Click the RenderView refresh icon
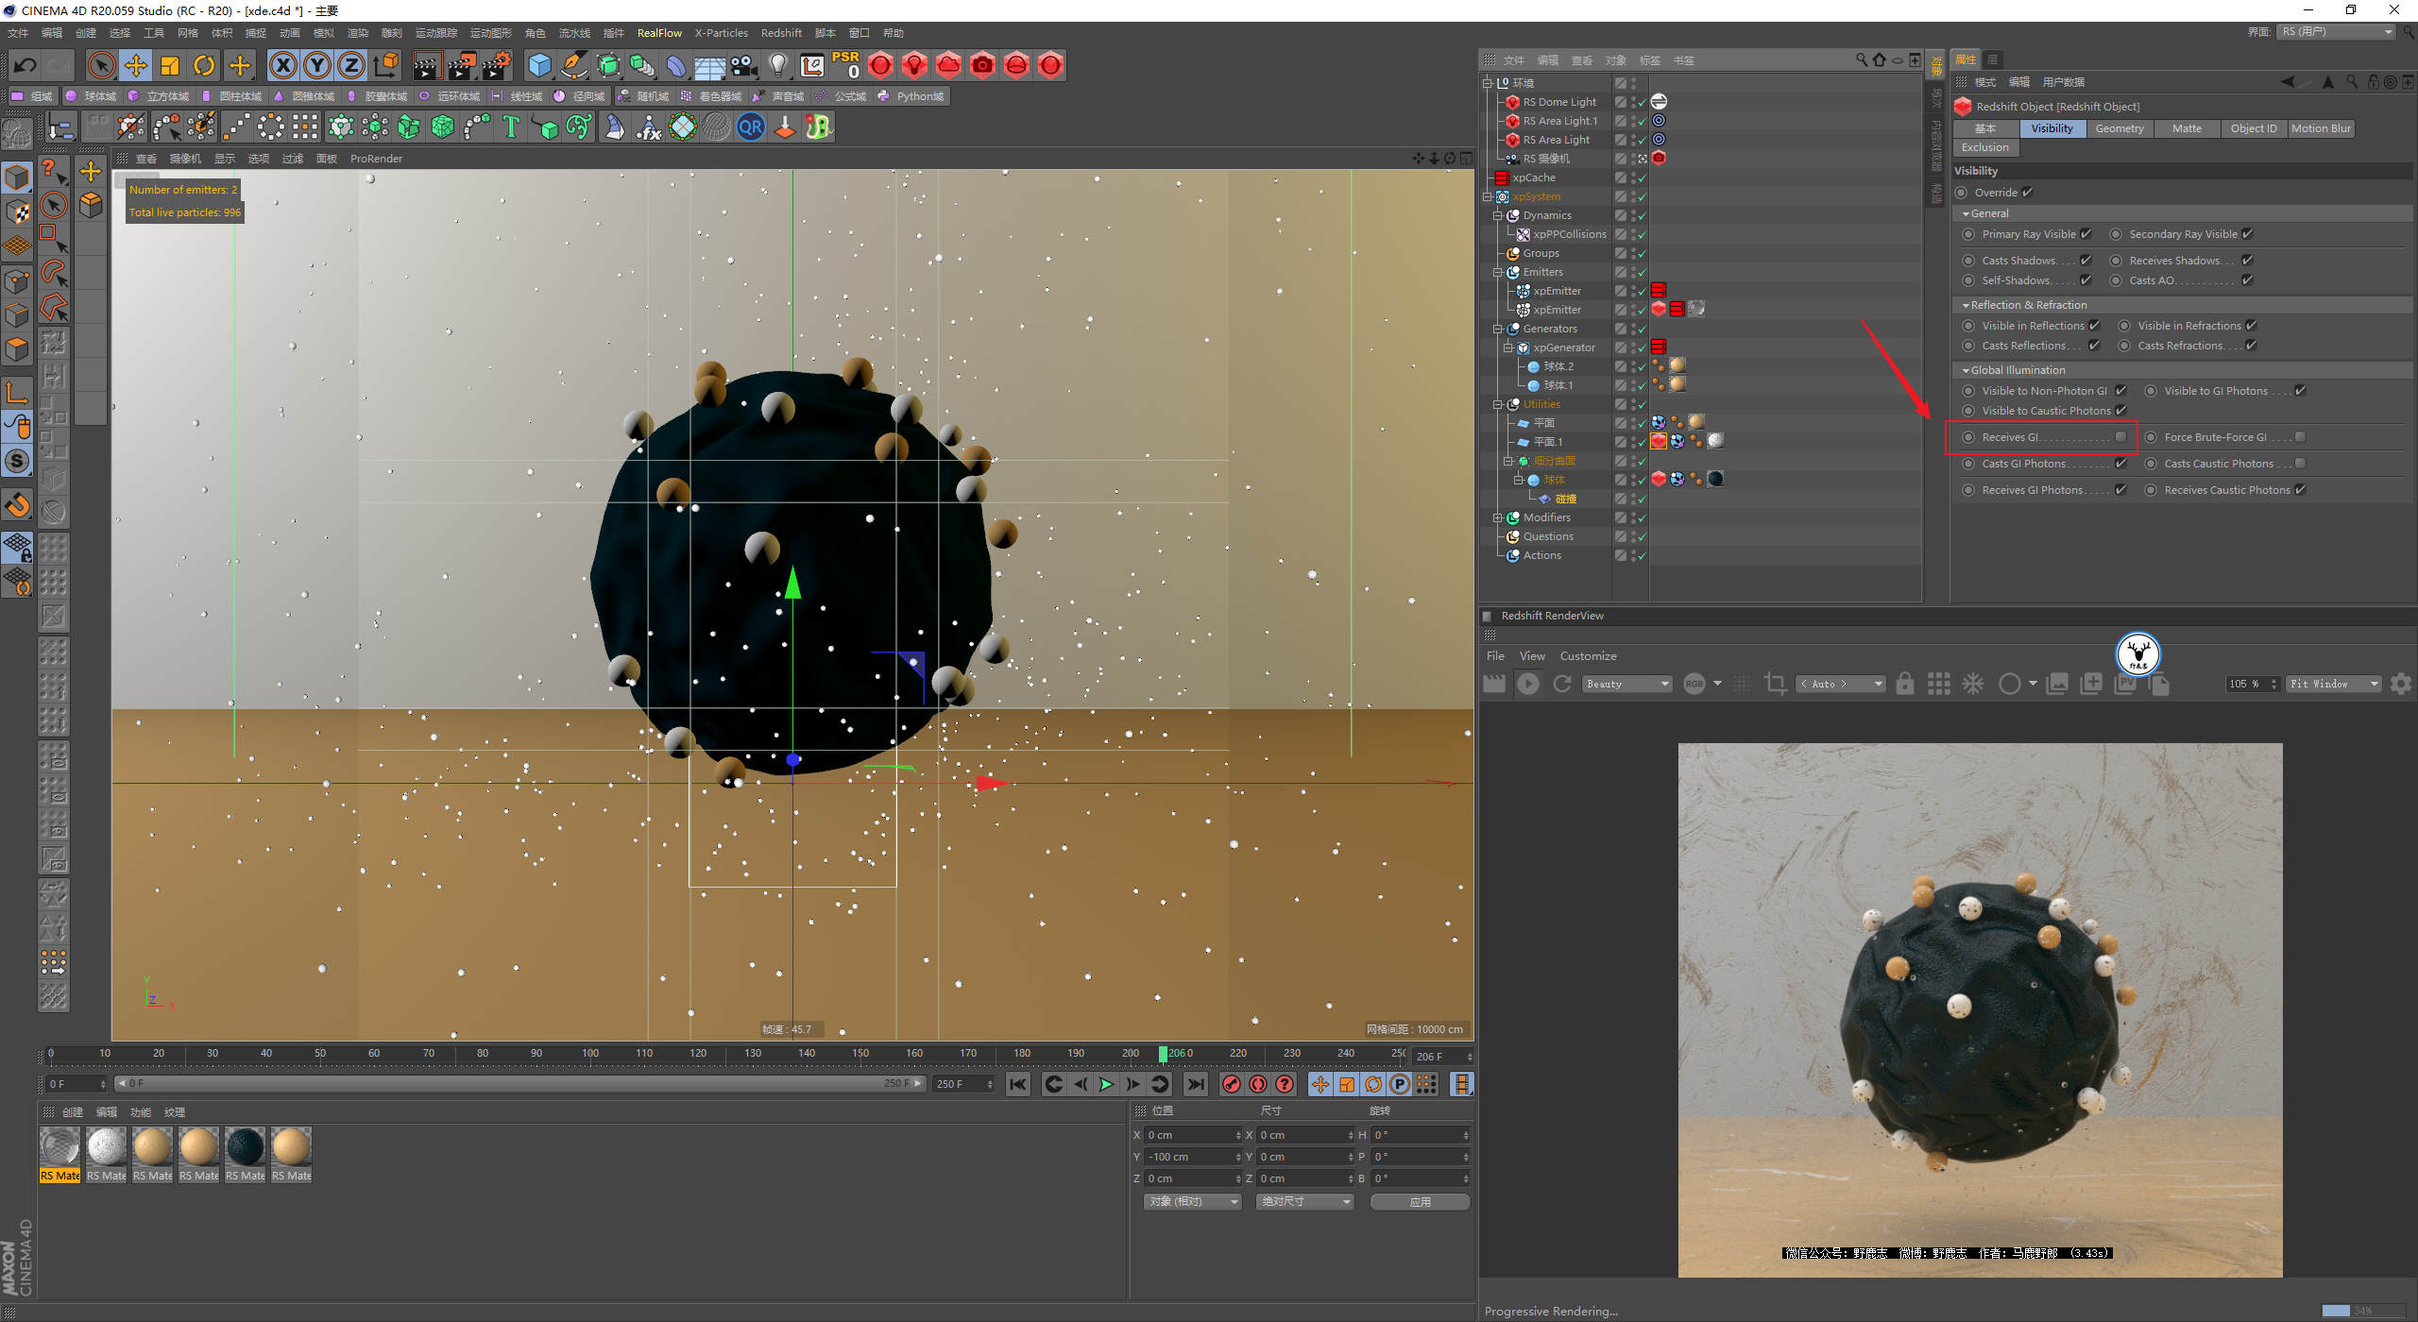The image size is (2418, 1322). pyautogui.click(x=1562, y=684)
